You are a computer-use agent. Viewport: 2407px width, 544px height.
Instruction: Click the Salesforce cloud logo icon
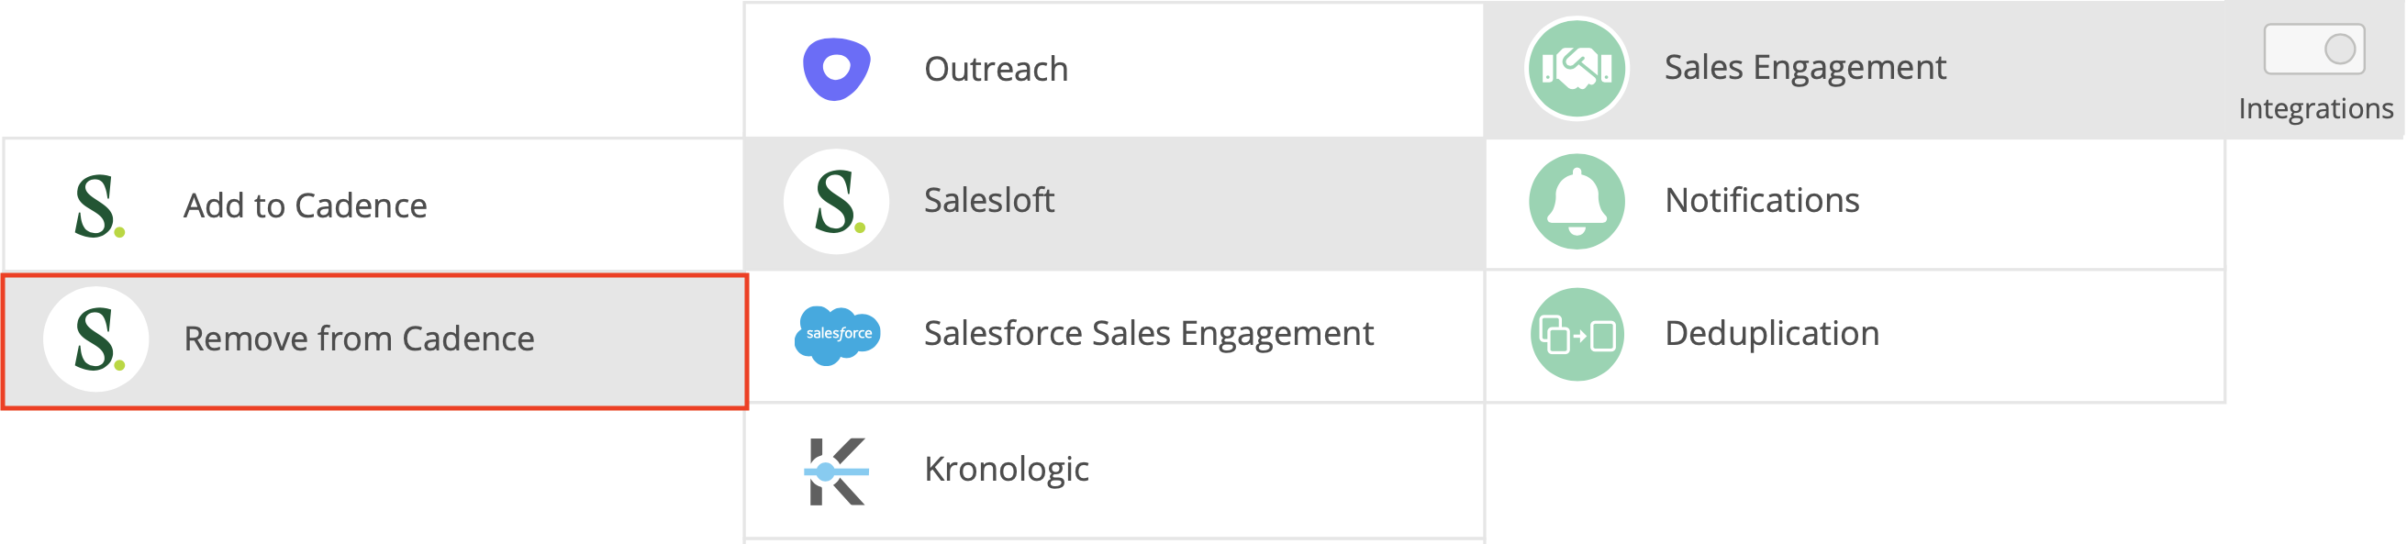click(x=837, y=335)
